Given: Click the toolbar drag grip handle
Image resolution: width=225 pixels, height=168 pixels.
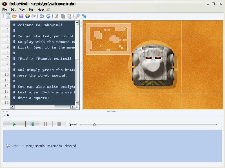Looking at the screenshot, I should coord(3,16).
